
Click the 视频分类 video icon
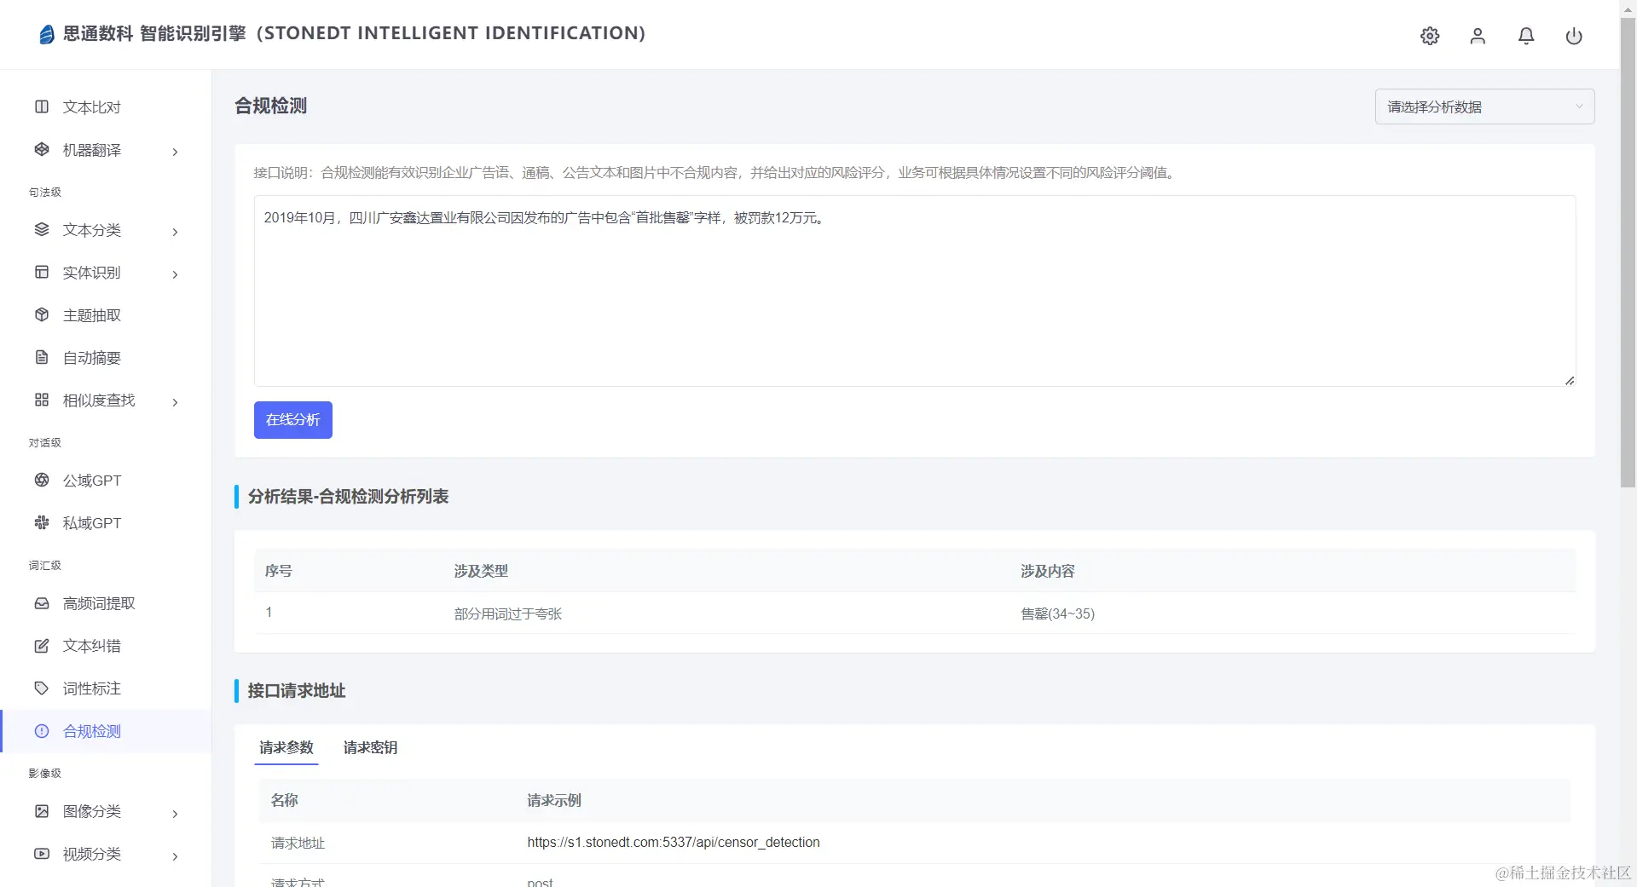42,853
